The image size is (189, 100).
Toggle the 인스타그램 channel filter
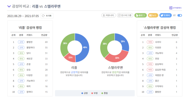coord(125,15)
